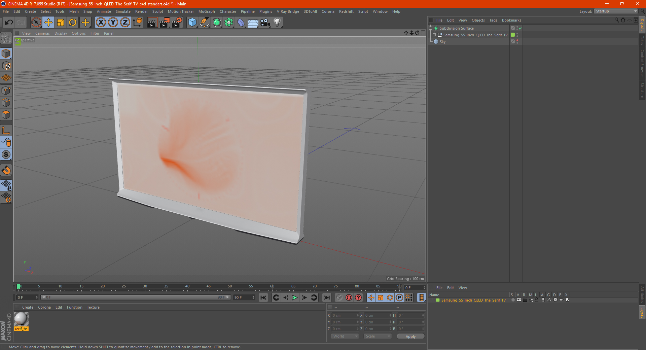The height and width of the screenshot is (350, 646).
Task: Activate the Rotate tool
Action: point(73,23)
